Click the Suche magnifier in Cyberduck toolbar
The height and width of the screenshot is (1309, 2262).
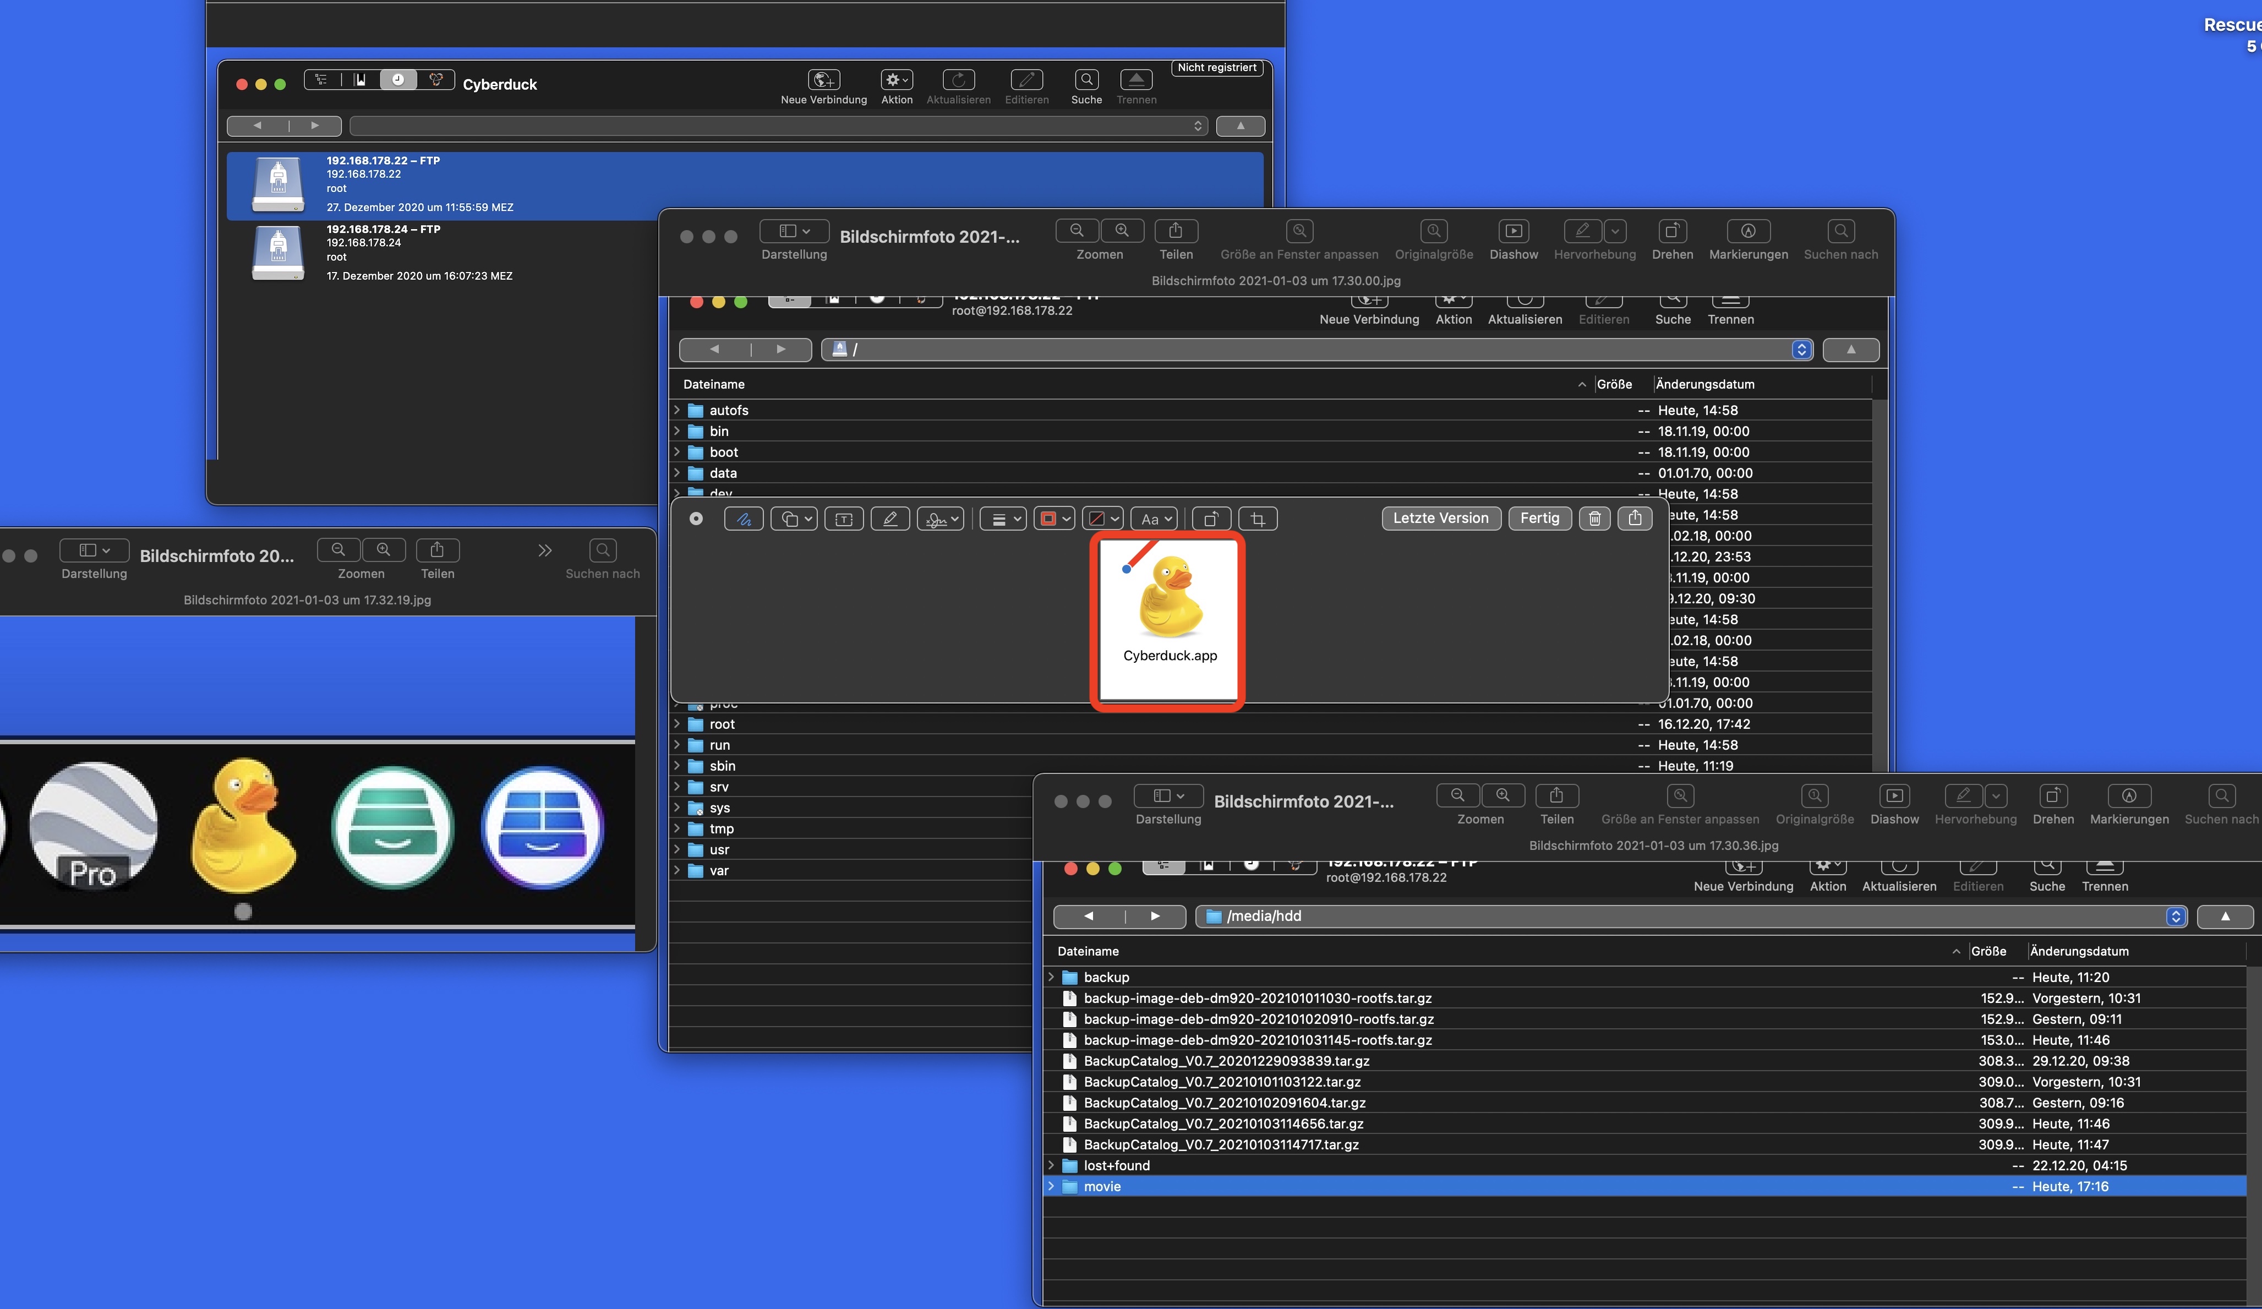1086,80
